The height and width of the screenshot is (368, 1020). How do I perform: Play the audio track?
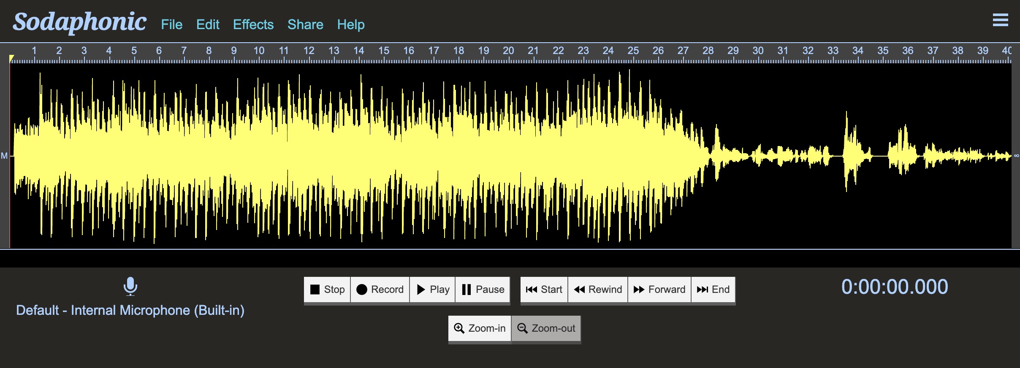click(432, 290)
